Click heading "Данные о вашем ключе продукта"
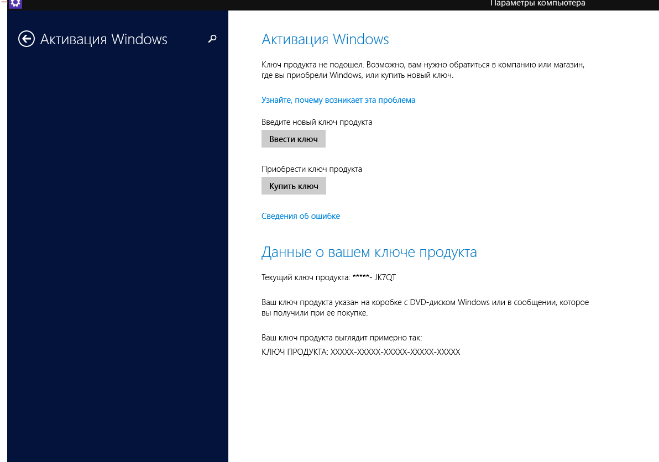The height and width of the screenshot is (462, 659). click(x=369, y=252)
